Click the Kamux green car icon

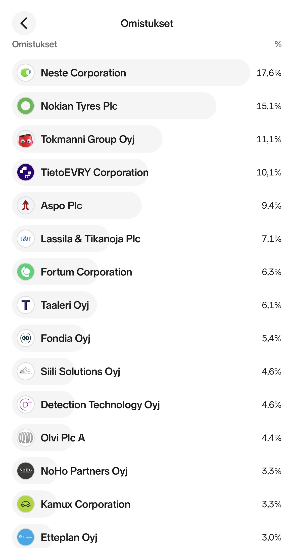coord(26,504)
